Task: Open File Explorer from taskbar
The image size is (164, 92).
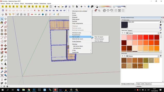Action: [24, 90]
